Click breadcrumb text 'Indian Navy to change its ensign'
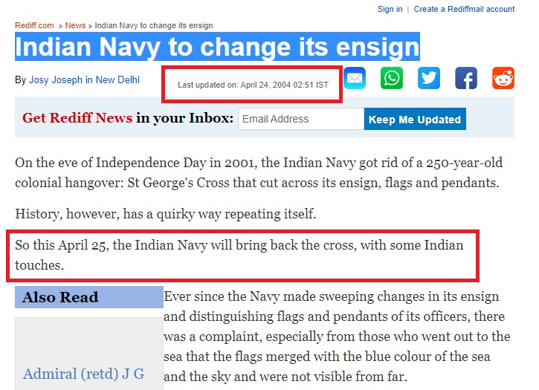The width and height of the screenshot is (539, 390). point(154,25)
